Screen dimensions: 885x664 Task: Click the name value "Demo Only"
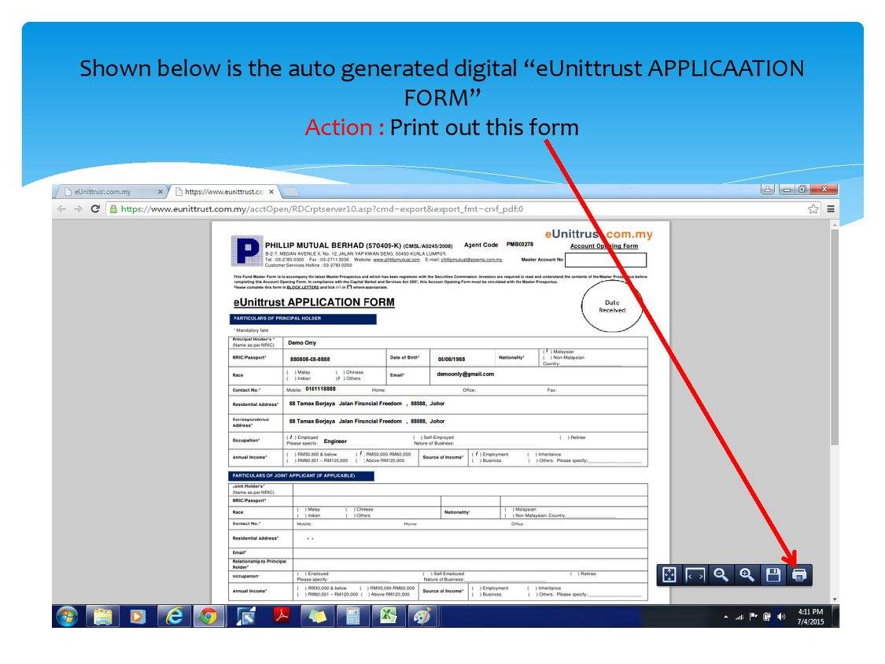[x=302, y=343]
